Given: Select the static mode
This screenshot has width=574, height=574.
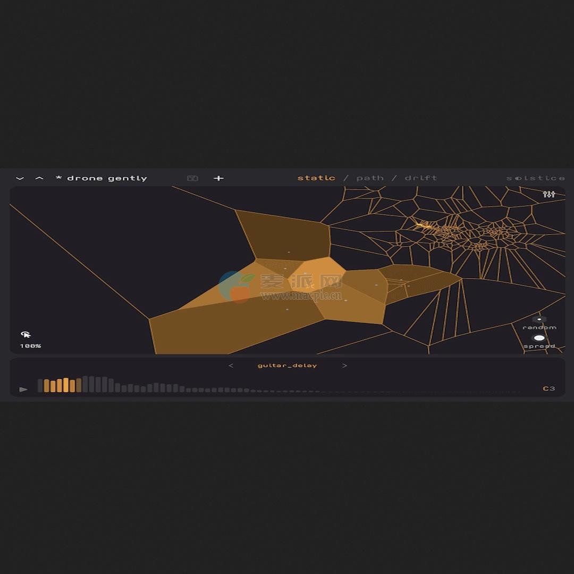Looking at the screenshot, I should click(317, 178).
